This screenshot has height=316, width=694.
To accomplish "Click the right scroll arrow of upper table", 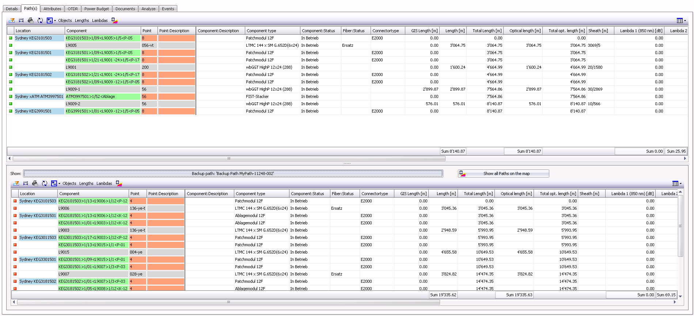I will pyautogui.click(x=685, y=159).
